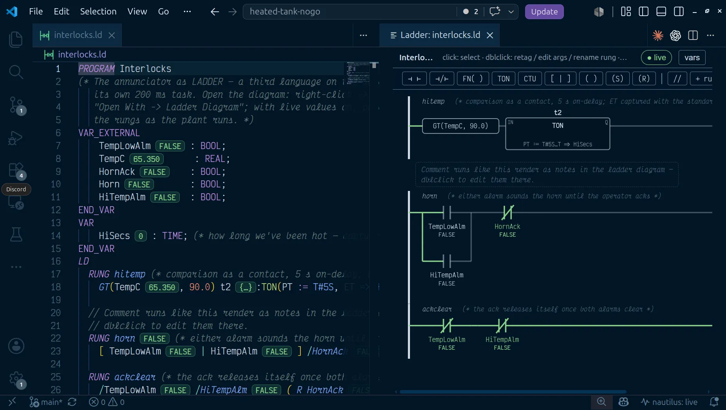Open the chat icon in title bar
Image resolution: width=726 pixels, height=410 pixels.
point(495,11)
